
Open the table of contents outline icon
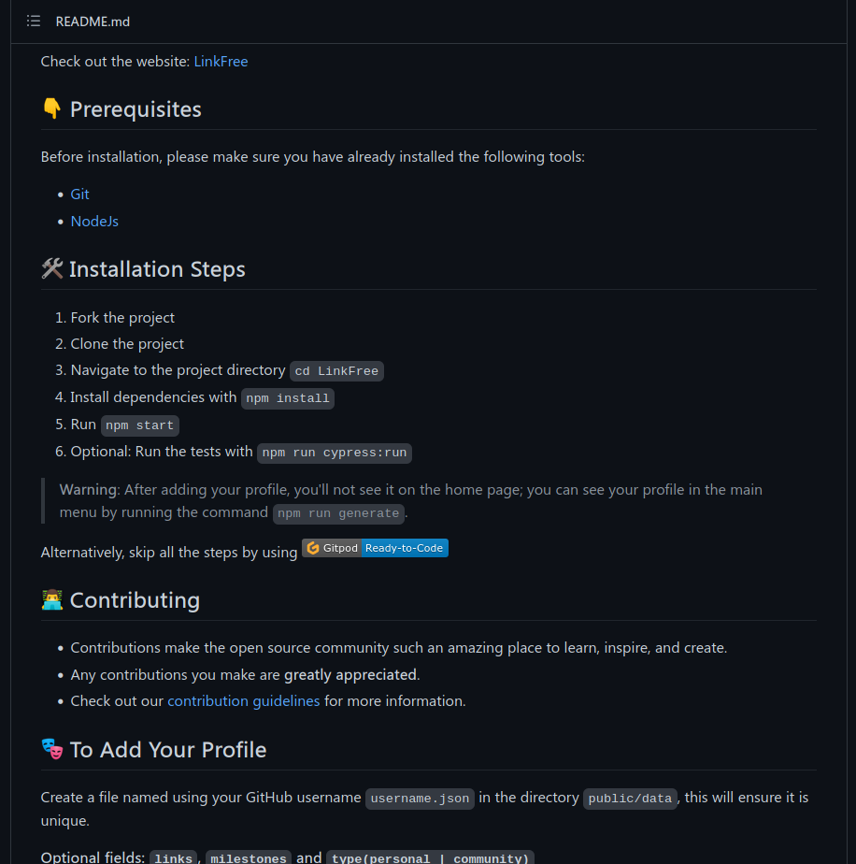pyautogui.click(x=33, y=21)
